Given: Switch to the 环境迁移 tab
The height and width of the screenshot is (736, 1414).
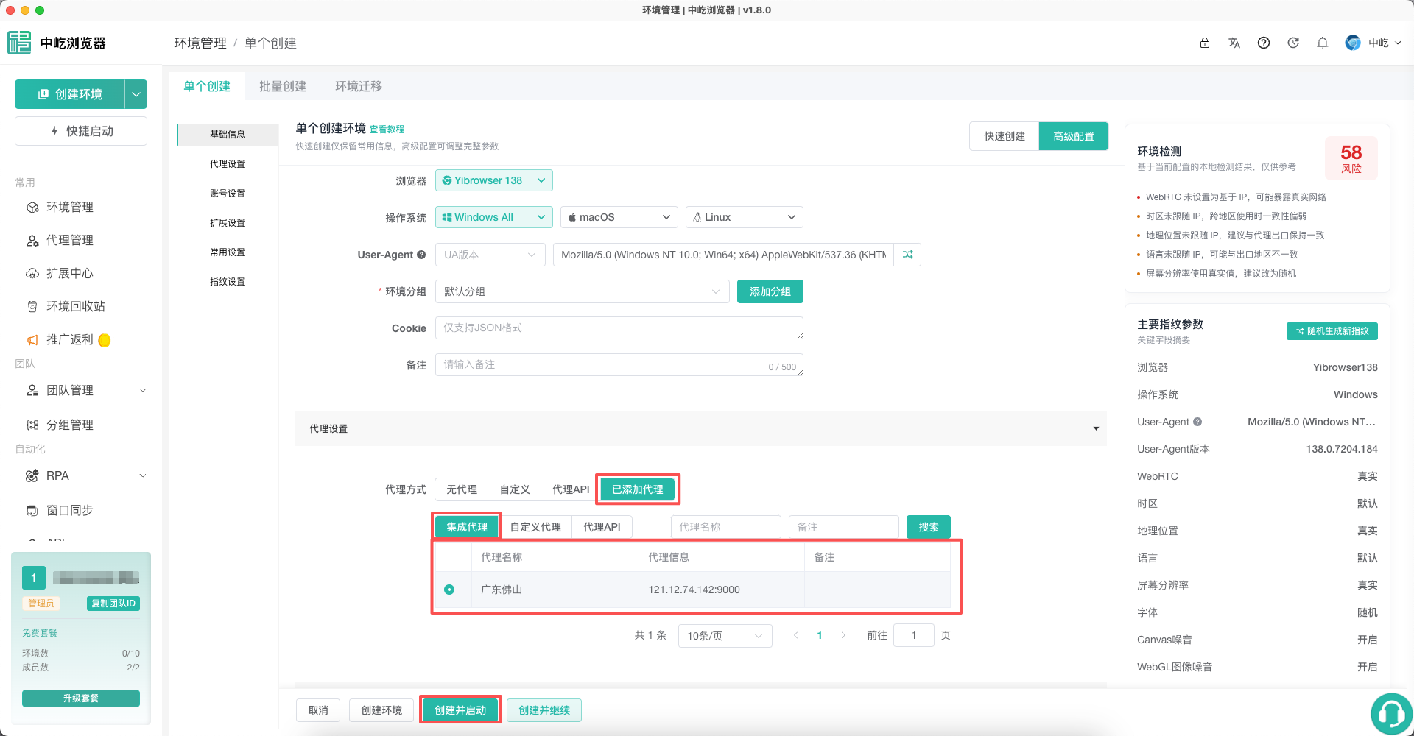Looking at the screenshot, I should pos(359,86).
